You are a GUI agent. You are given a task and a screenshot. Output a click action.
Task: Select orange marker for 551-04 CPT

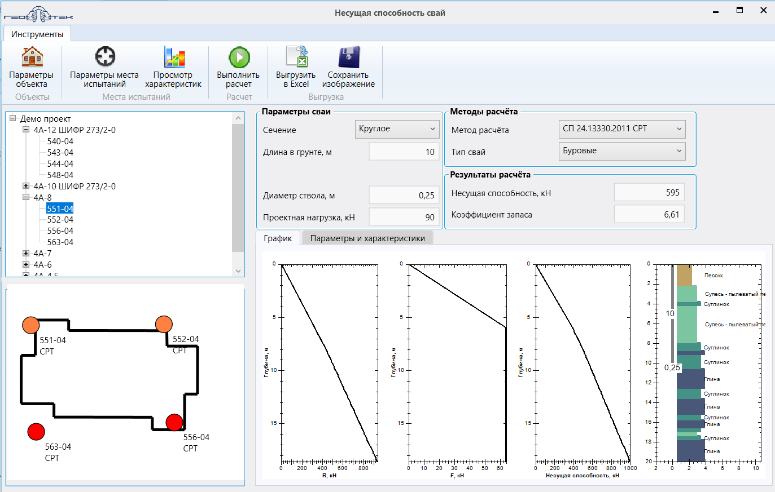[x=30, y=325]
